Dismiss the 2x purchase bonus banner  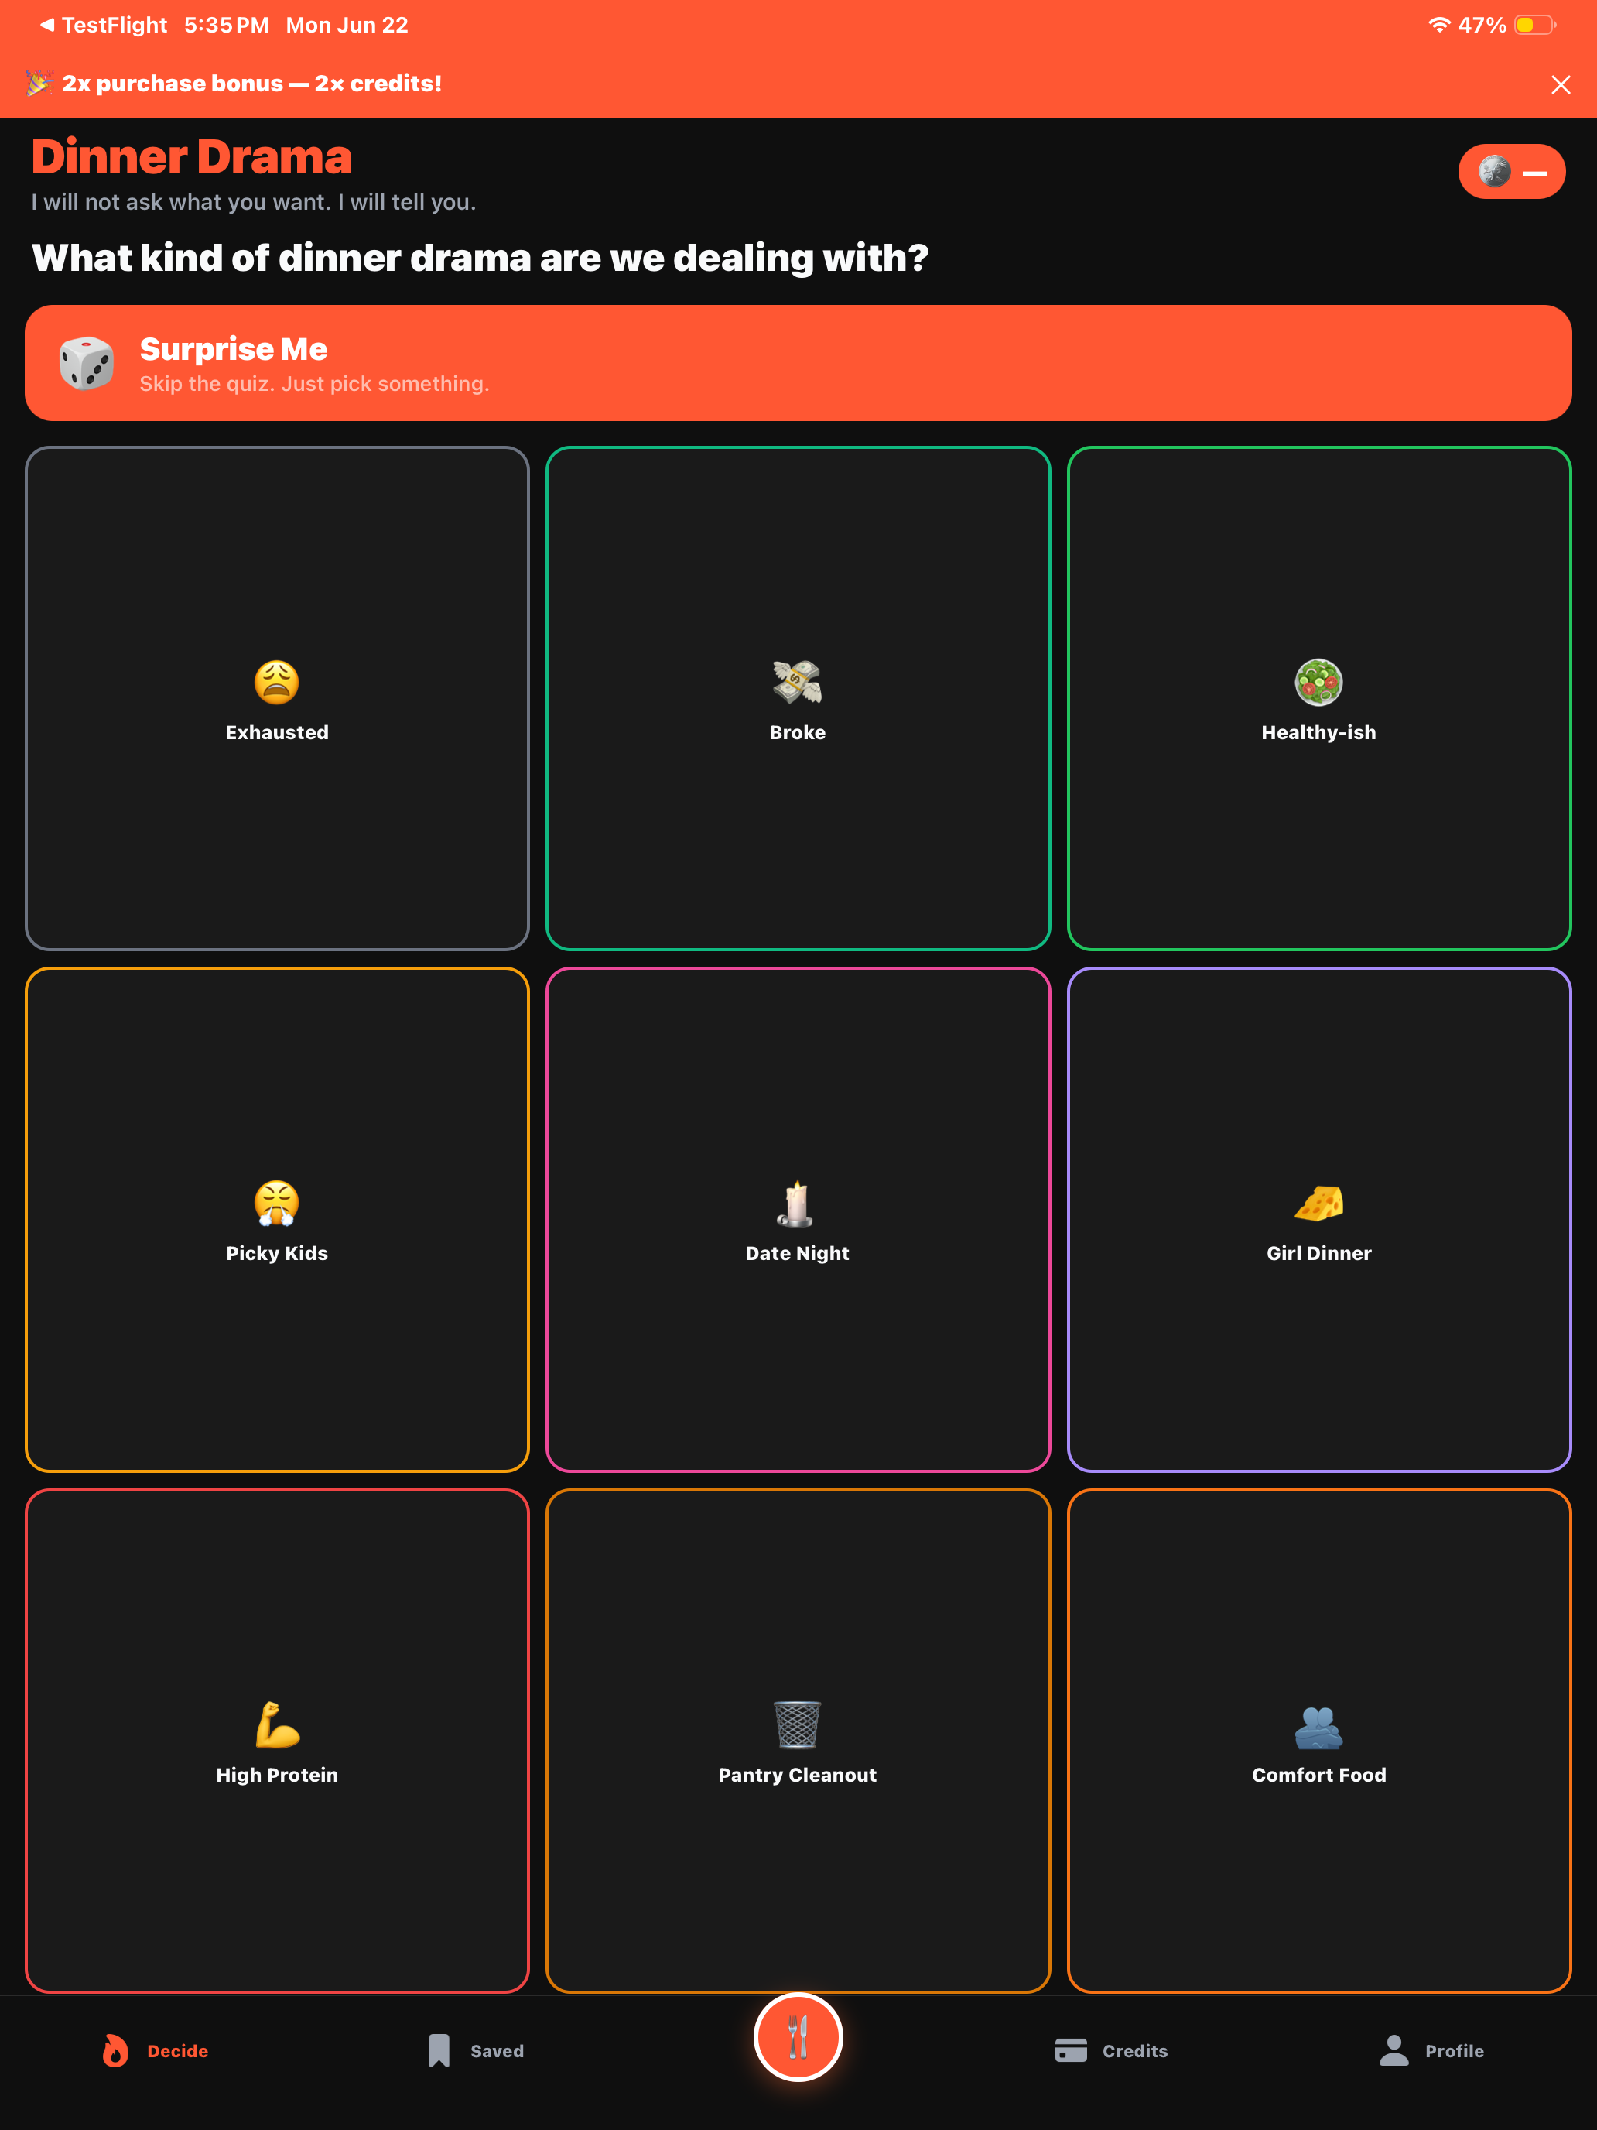tap(1561, 84)
